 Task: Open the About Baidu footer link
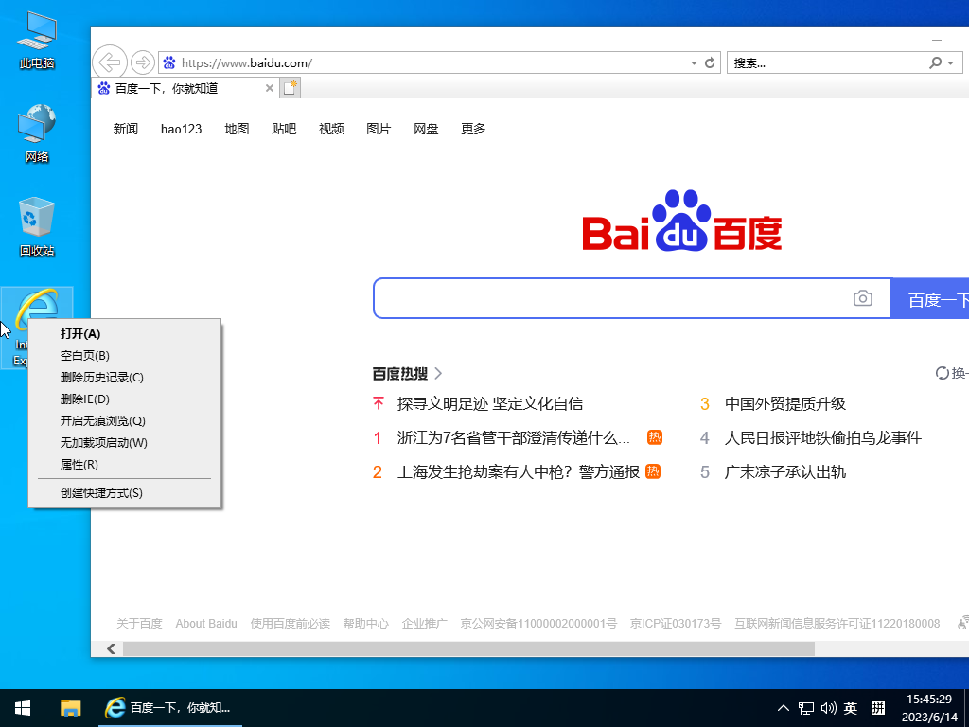pyautogui.click(x=206, y=623)
